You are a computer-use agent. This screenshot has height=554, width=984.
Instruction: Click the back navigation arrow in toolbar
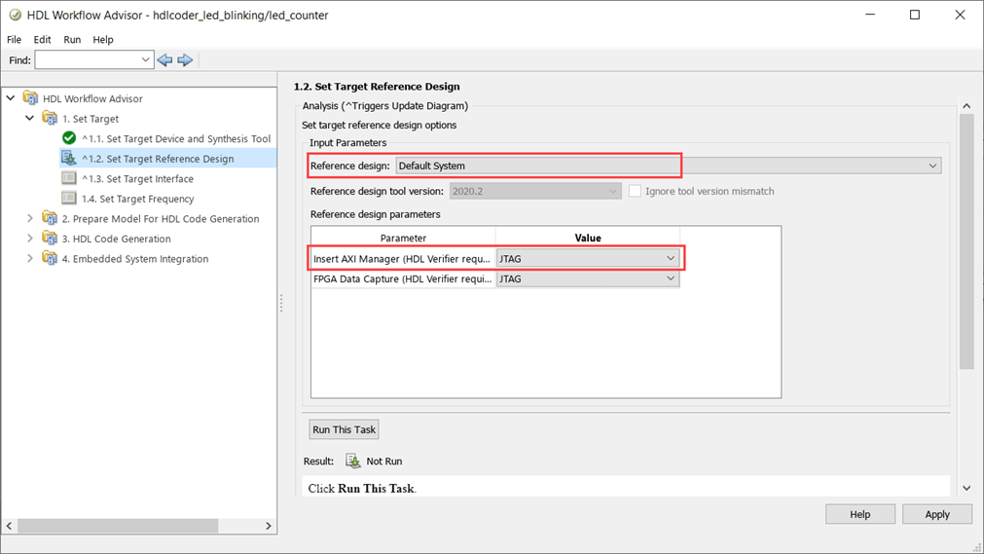click(x=164, y=60)
